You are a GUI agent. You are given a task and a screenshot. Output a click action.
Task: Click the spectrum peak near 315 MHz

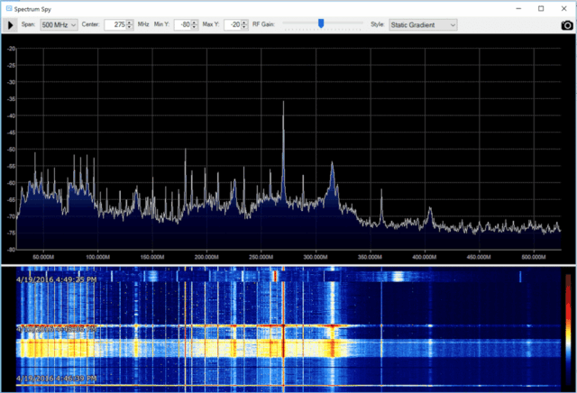(x=332, y=167)
